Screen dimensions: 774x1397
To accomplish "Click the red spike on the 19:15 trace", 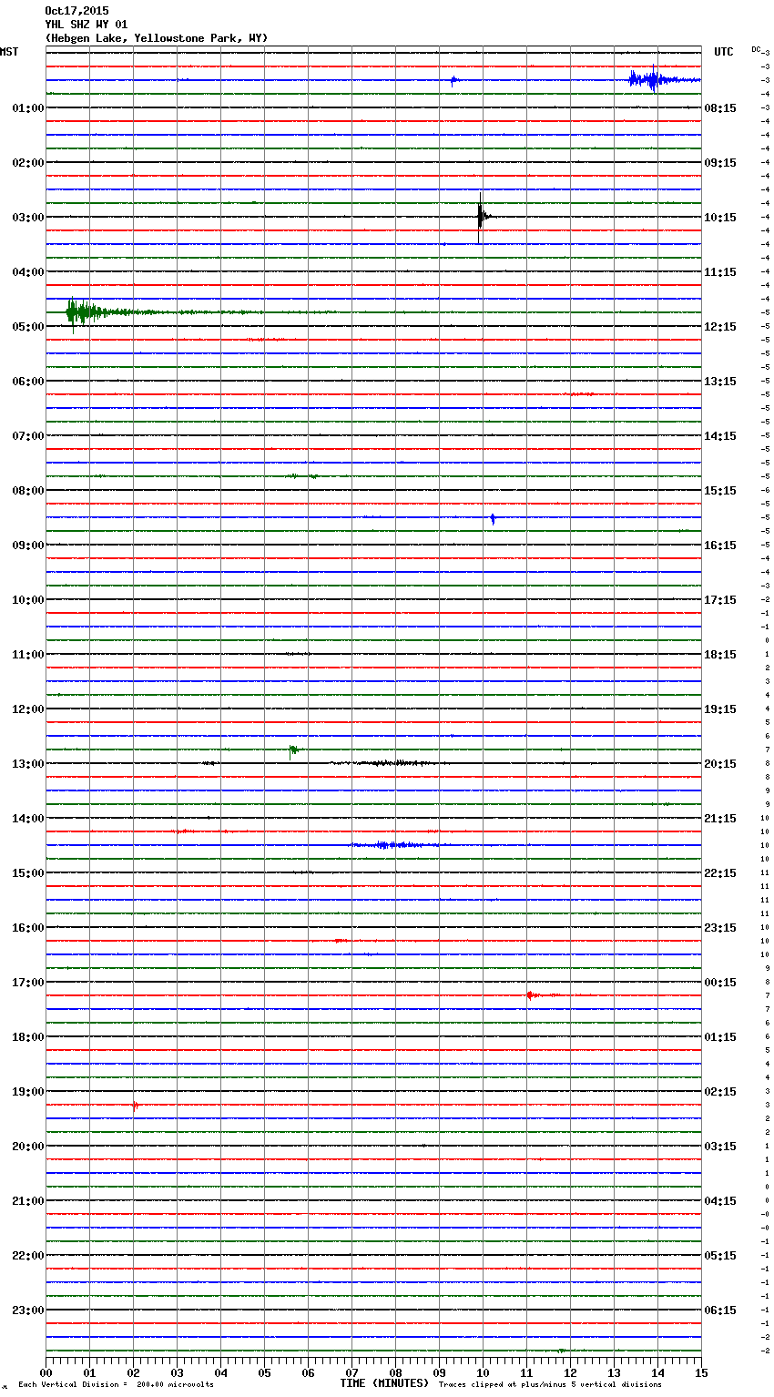I will 135,1105.
